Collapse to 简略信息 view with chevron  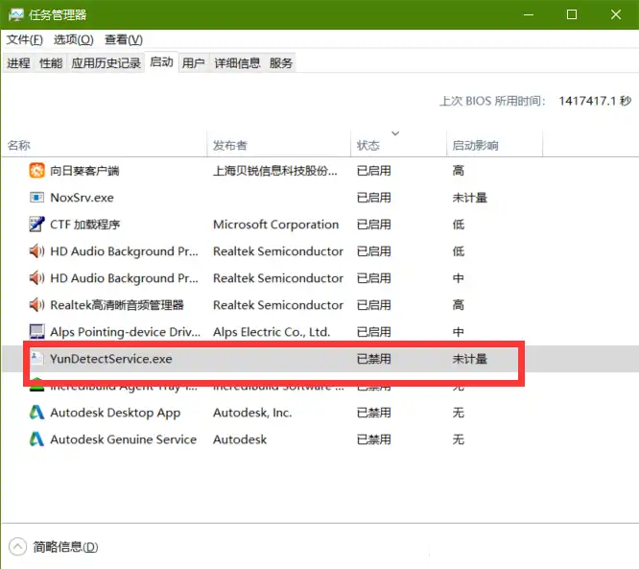coord(17,547)
